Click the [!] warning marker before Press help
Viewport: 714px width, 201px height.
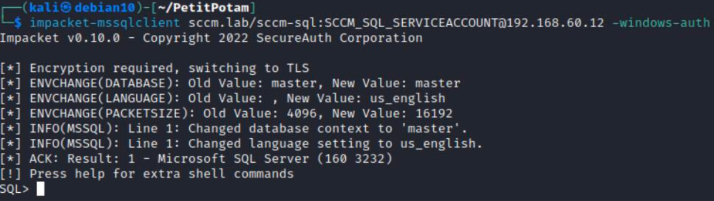point(10,174)
